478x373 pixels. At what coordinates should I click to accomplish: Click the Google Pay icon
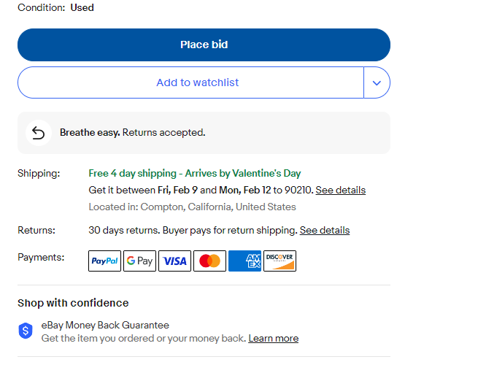(x=139, y=261)
